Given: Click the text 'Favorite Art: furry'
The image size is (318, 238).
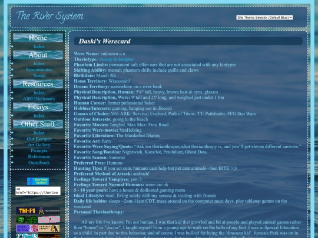Looking at the screenshot, I should point(92,141).
